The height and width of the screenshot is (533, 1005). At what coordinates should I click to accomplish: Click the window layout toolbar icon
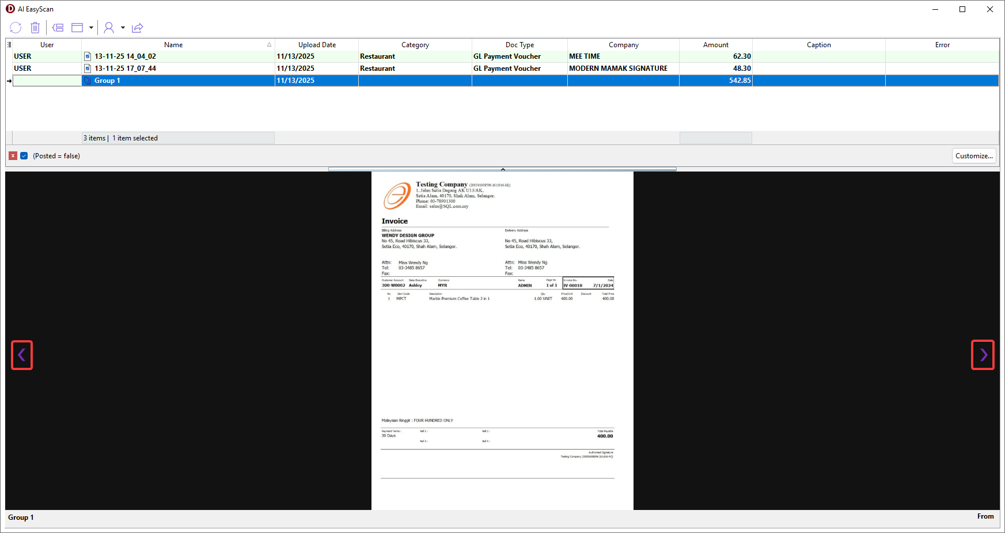[77, 28]
